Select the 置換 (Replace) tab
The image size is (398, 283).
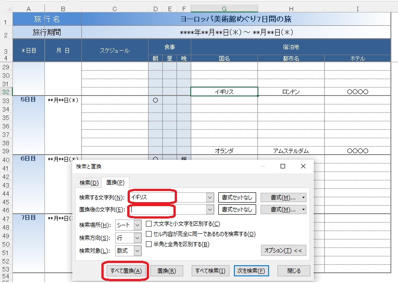click(x=115, y=183)
